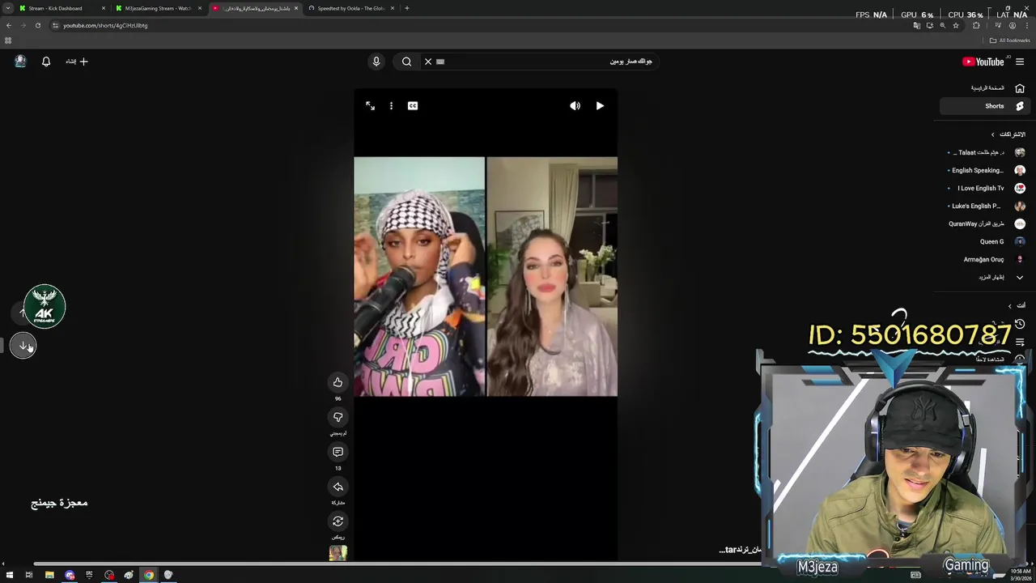The width and height of the screenshot is (1036, 583).
Task: Switch to Speedtest by Ookla tab
Action: pos(351,8)
